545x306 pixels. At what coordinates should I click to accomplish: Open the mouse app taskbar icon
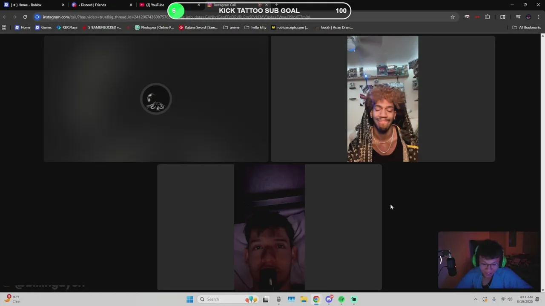(x=278, y=299)
